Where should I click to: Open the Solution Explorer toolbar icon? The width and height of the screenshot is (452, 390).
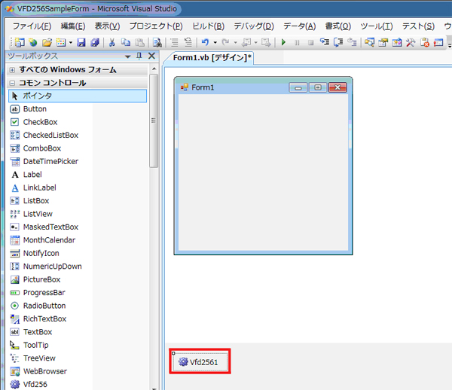coord(369,43)
